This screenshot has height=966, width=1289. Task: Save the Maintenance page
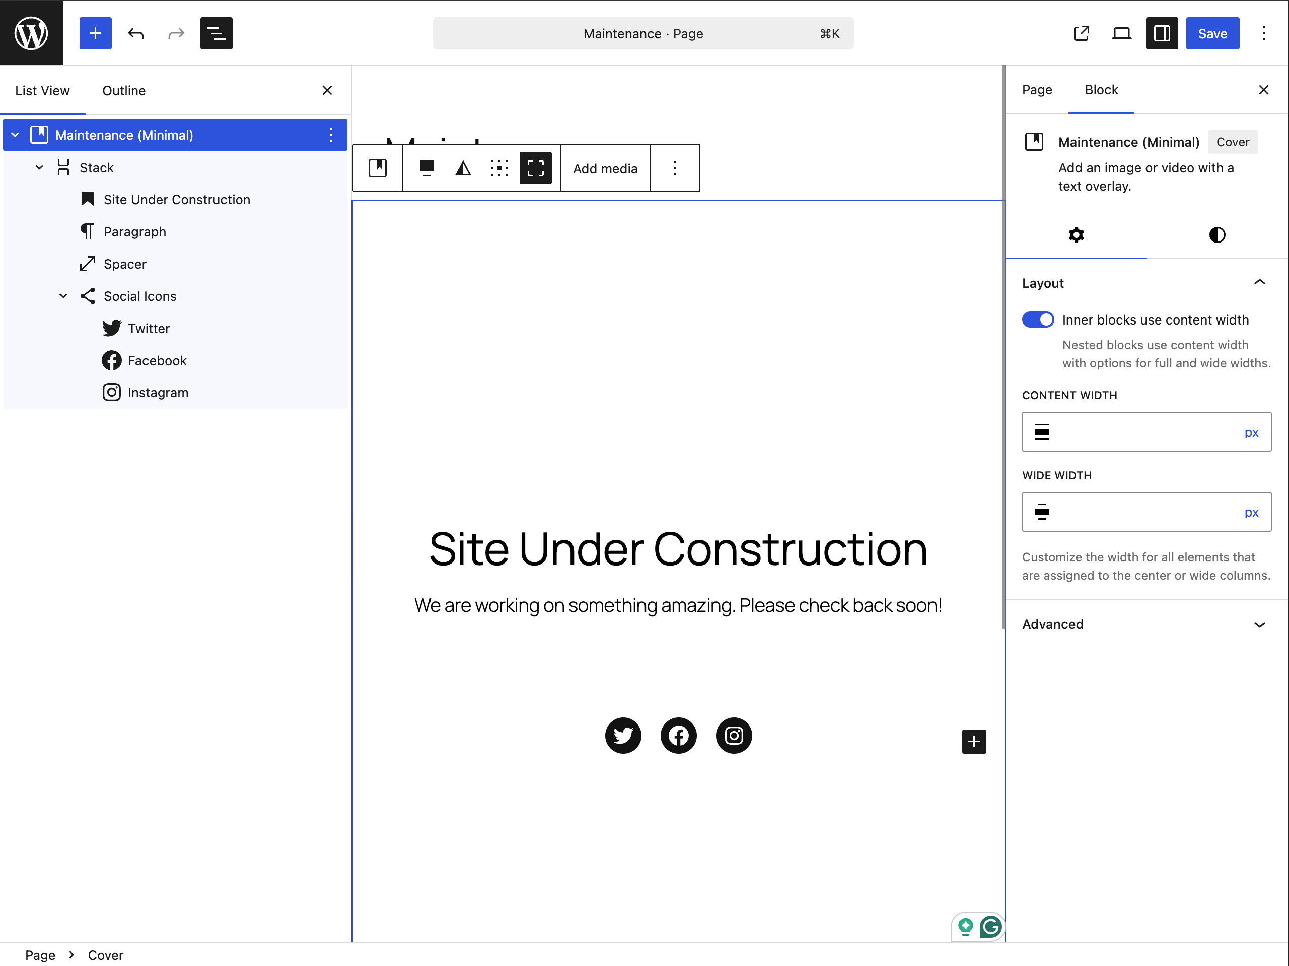1212,33
